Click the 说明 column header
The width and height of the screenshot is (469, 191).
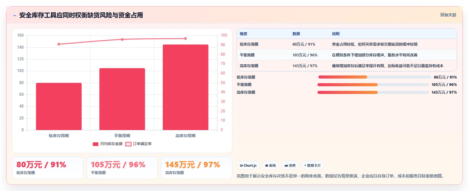point(336,34)
